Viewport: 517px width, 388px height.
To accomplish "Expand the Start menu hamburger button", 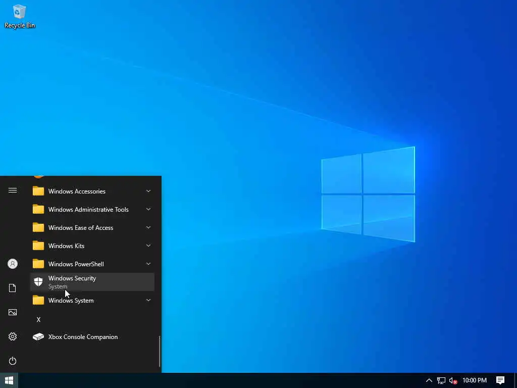I will (13, 190).
